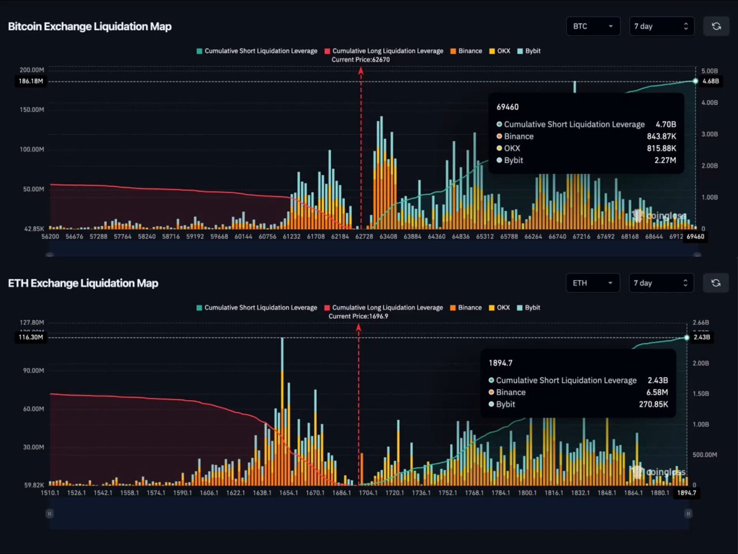Toggle Cumulative Short Liquidation Leverage in Bitcoin legend
Image resolution: width=738 pixels, height=554 pixels.
pyautogui.click(x=257, y=51)
